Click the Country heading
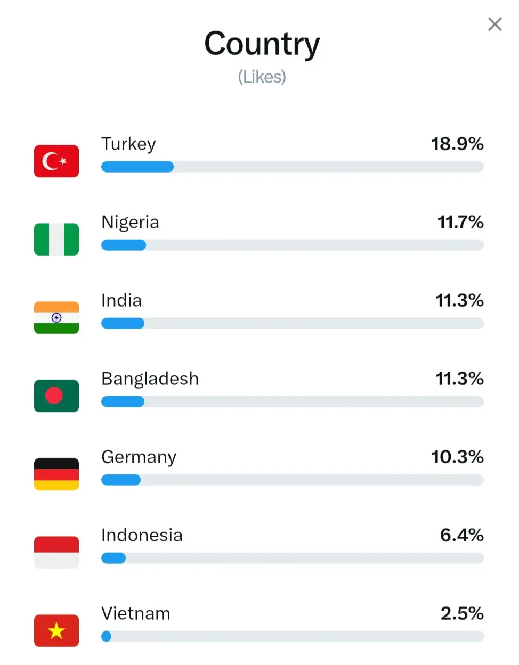Viewport: 519px width, 665px height. pyautogui.click(x=262, y=44)
